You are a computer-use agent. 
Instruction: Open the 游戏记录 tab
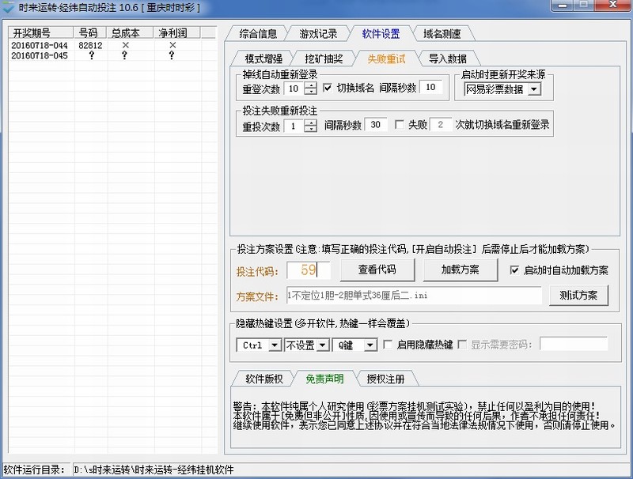318,34
